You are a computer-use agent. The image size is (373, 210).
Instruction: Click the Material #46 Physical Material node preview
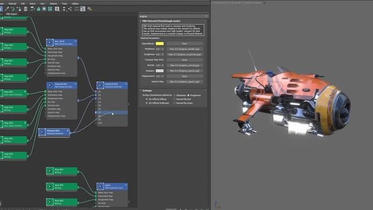[42, 132]
